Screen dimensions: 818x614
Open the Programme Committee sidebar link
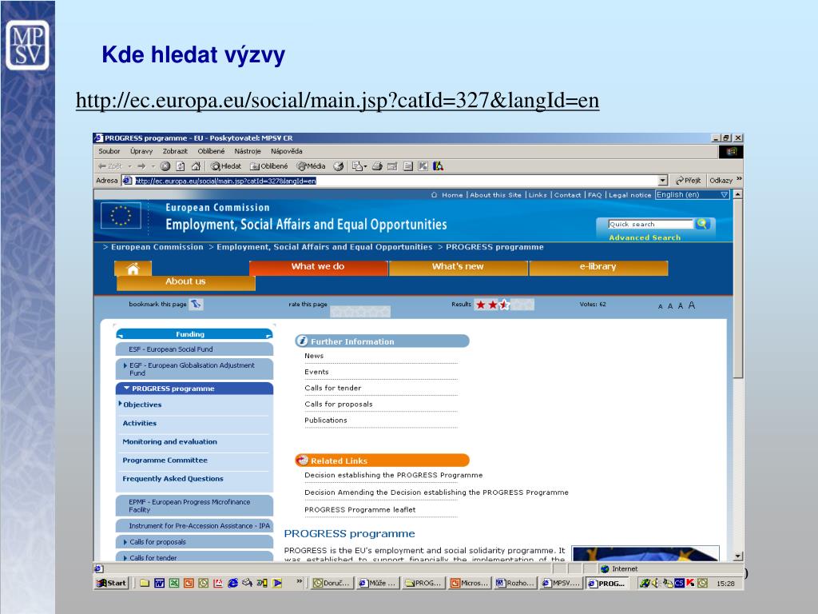165,460
